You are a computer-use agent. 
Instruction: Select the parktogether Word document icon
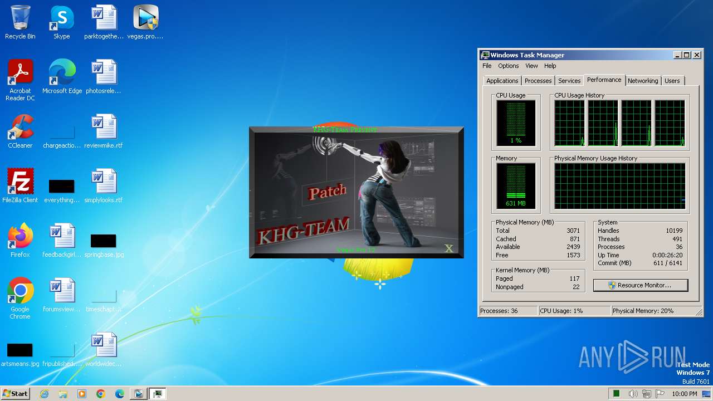(104, 22)
